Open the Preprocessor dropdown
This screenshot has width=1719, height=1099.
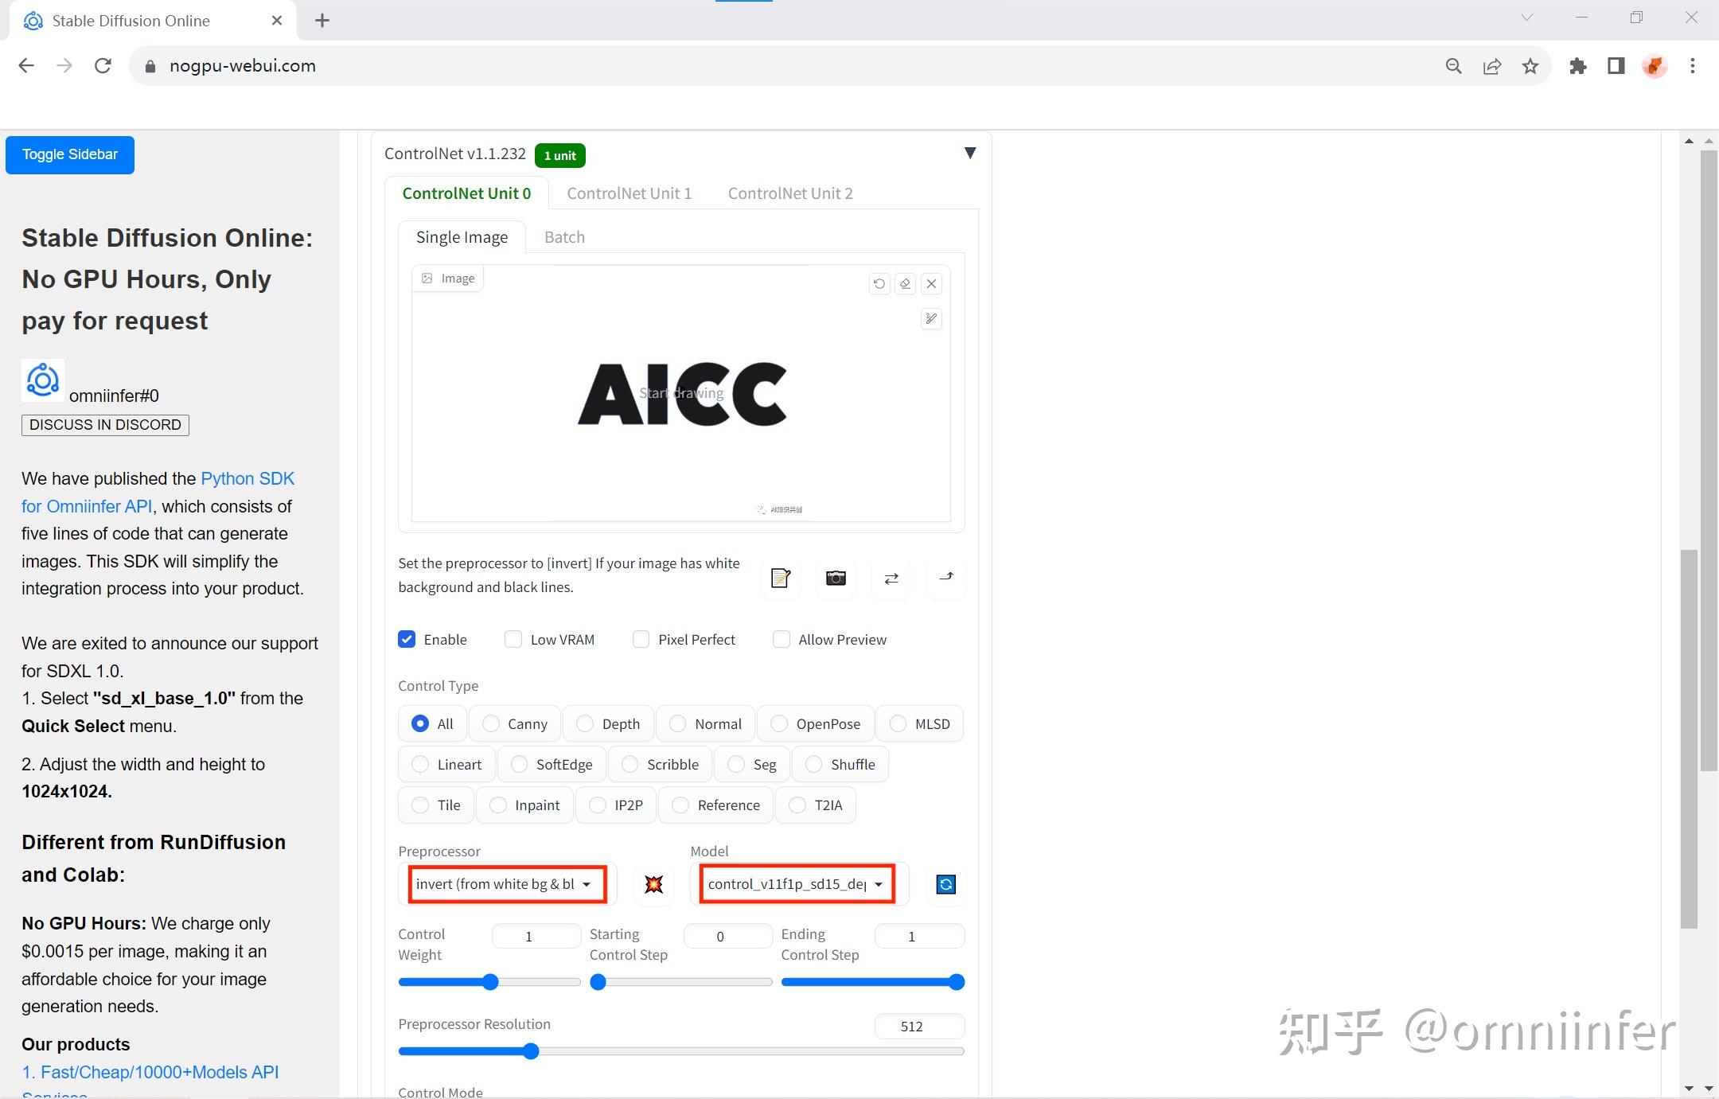[x=507, y=885]
